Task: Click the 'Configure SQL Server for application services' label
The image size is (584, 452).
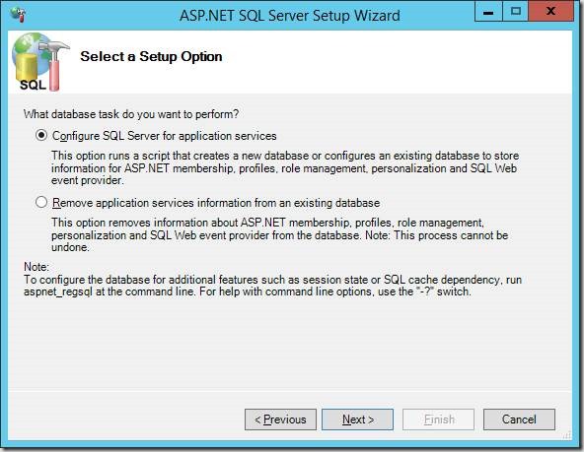Action: coord(164,136)
